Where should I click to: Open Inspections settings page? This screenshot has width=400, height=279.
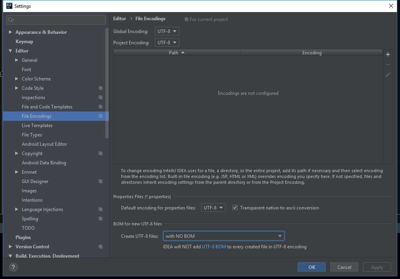(x=33, y=97)
